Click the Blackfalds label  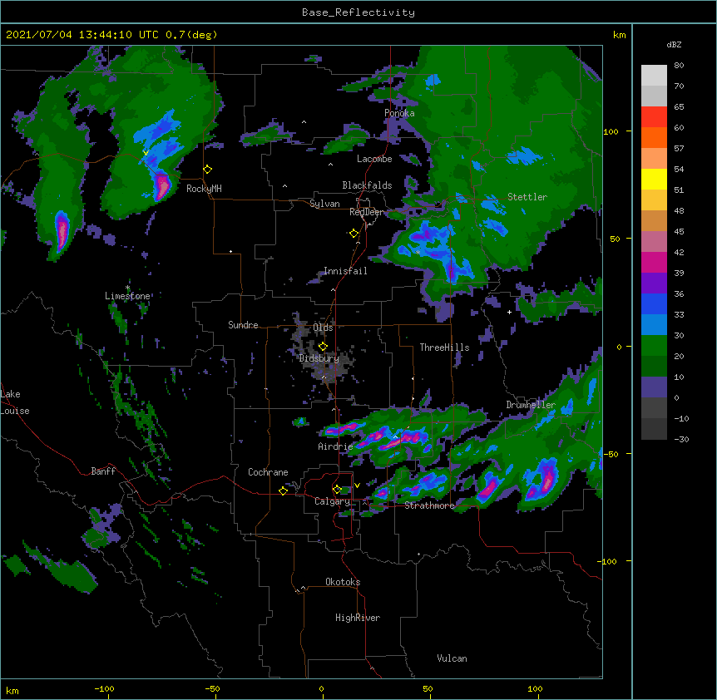[x=367, y=185]
